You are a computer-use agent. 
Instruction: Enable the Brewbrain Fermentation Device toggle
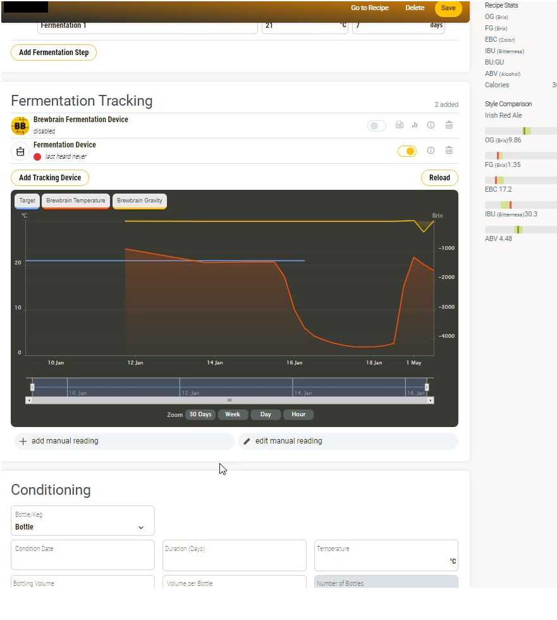point(376,126)
